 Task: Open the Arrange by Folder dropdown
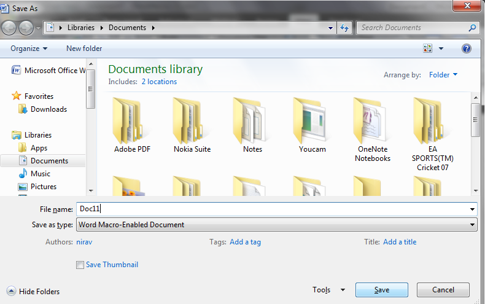pyautogui.click(x=443, y=75)
